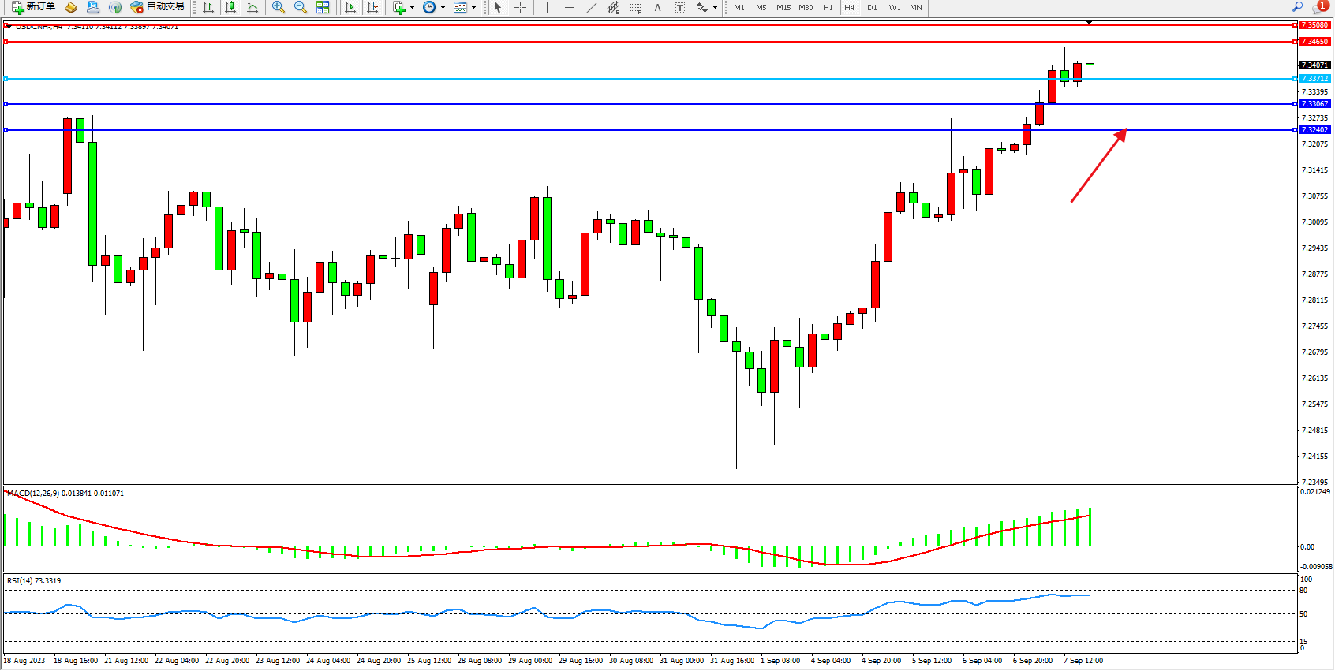
Task: Open the chart templates dropdown arrow
Action: tap(473, 8)
